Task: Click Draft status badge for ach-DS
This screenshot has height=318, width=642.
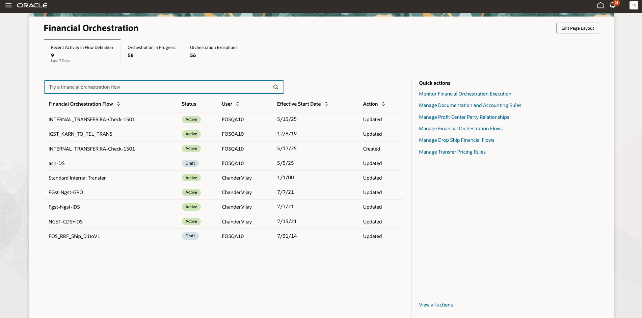Action: pos(190,163)
